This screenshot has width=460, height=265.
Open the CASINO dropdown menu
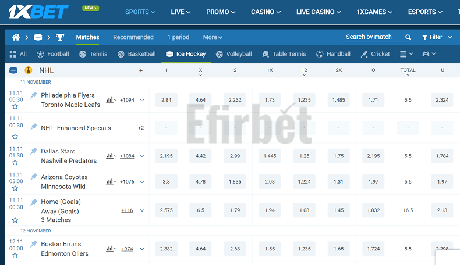pyautogui.click(x=266, y=12)
